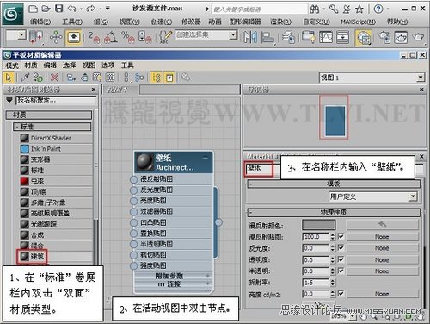430x324 pixels.
Task: Click the None button for 透明度
Action: point(382,259)
